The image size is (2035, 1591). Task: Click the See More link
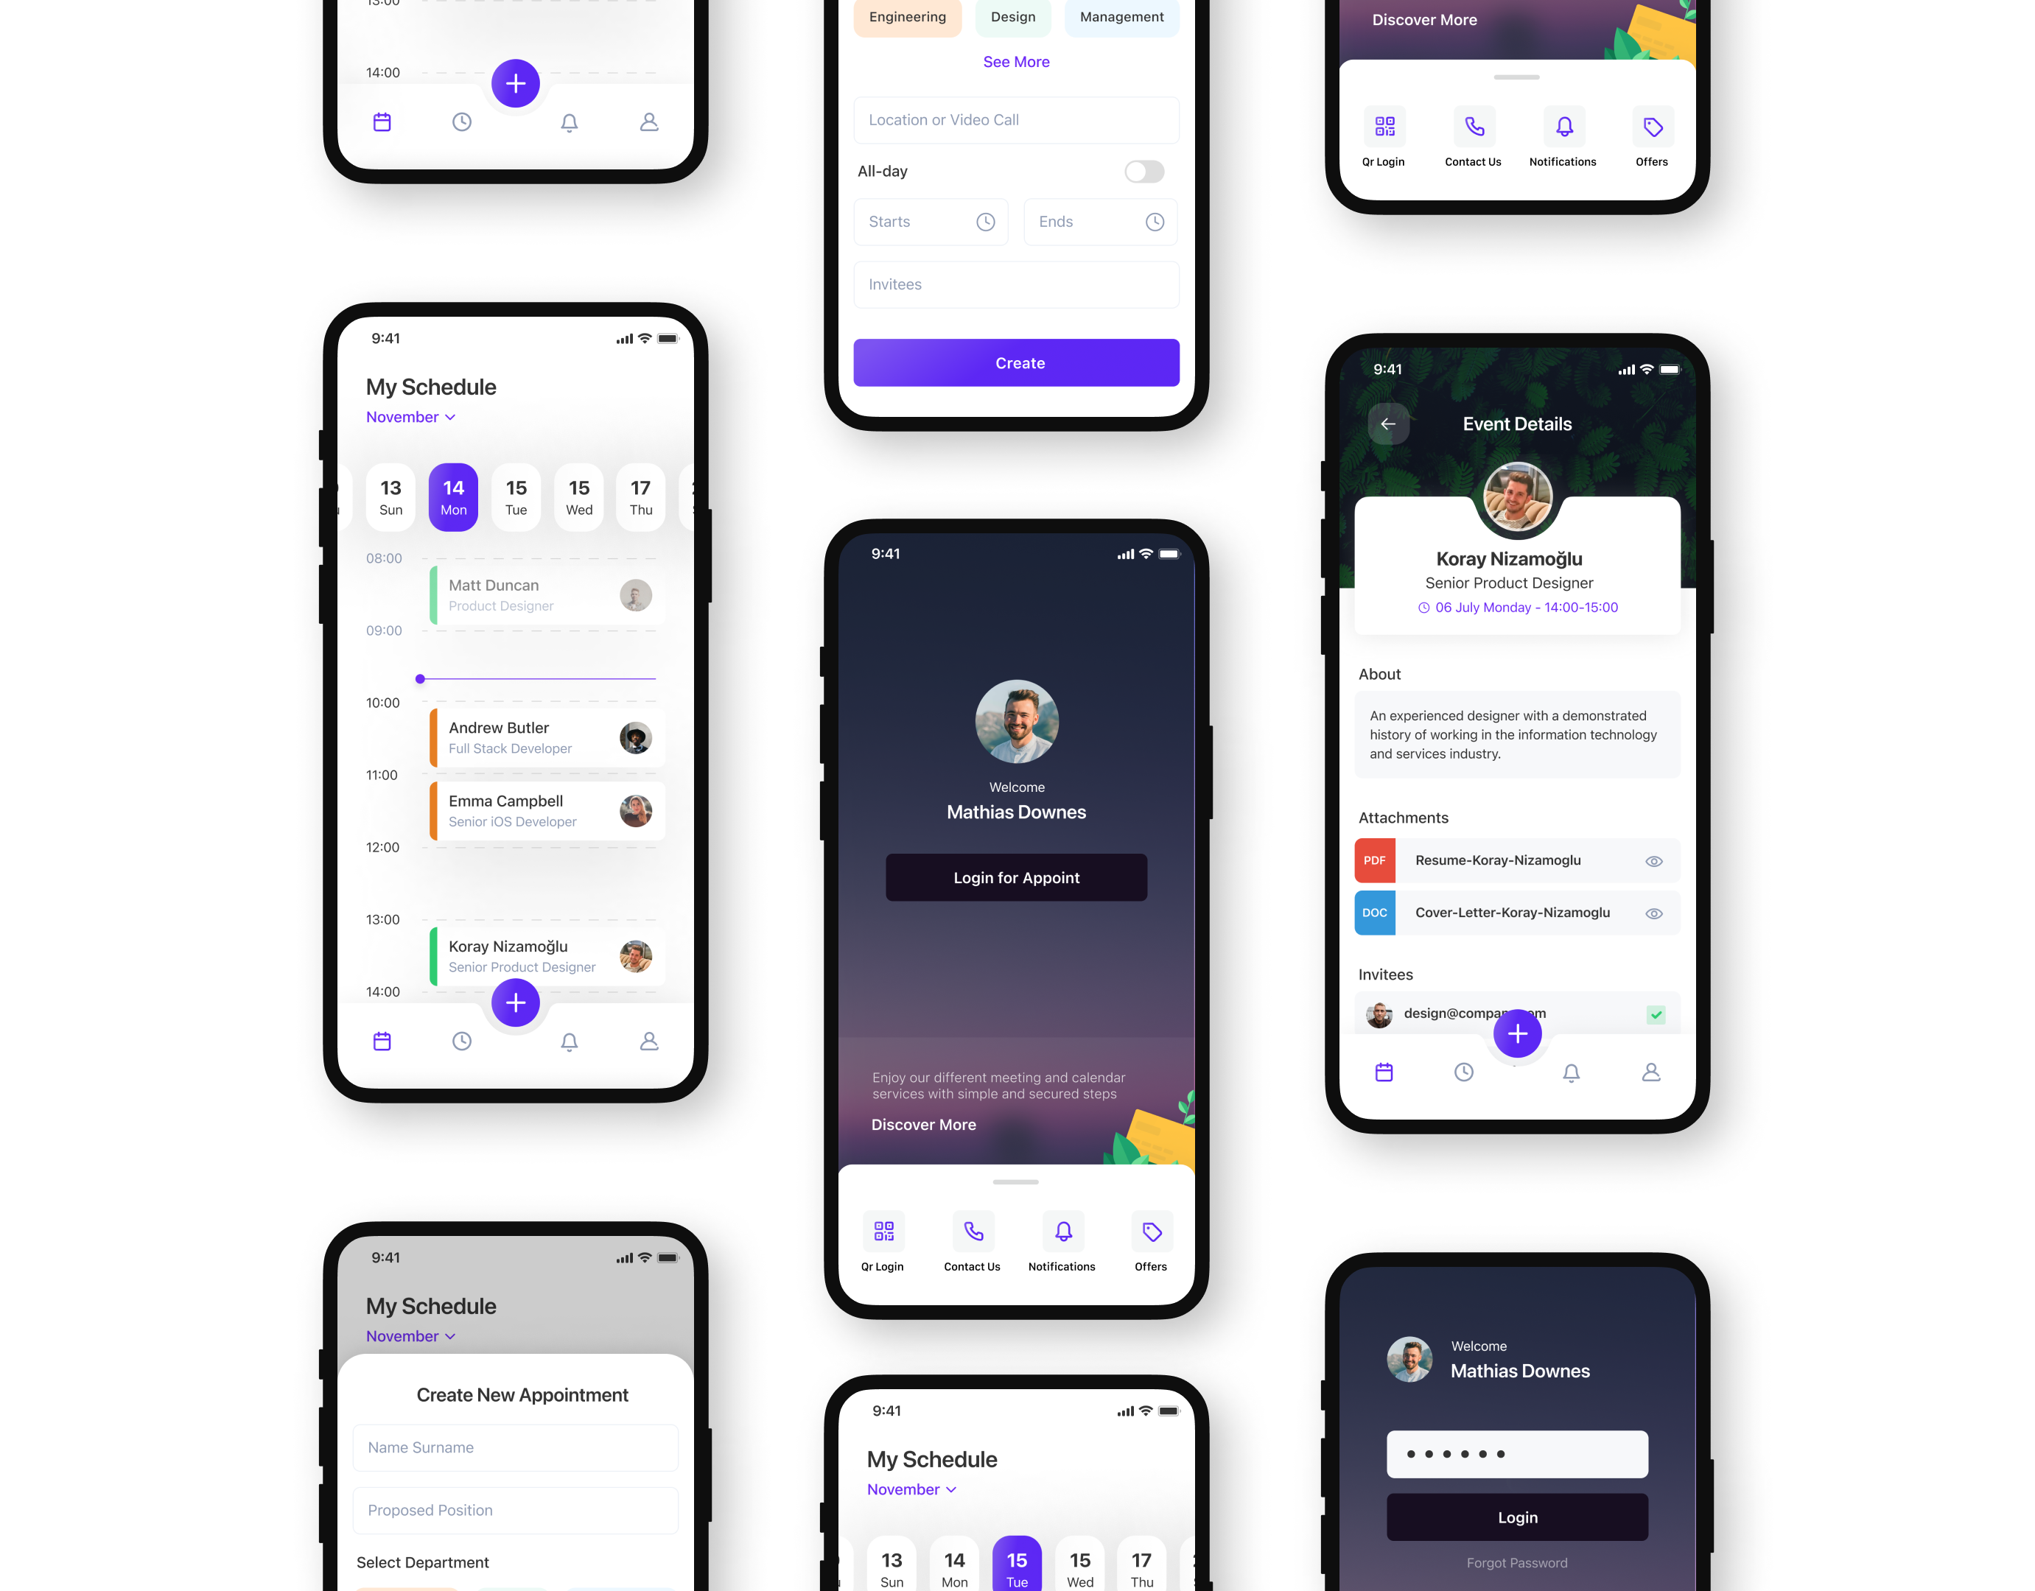coord(1016,61)
